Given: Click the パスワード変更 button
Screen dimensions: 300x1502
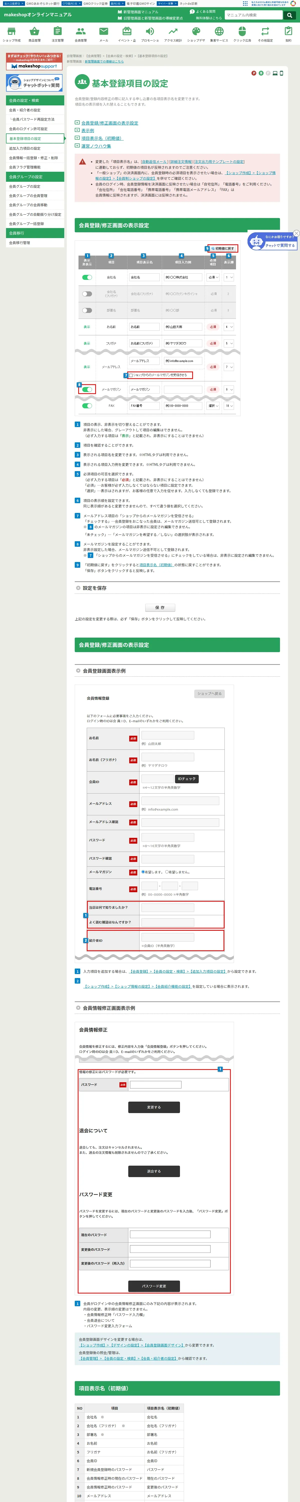Looking at the screenshot, I should (154, 1286).
